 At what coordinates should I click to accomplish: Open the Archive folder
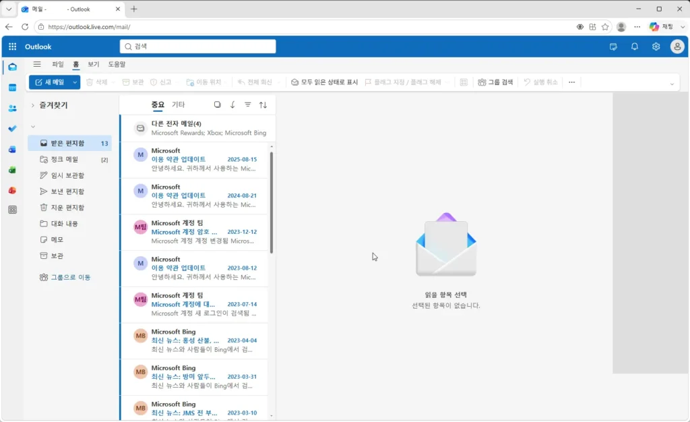click(x=69, y=255)
